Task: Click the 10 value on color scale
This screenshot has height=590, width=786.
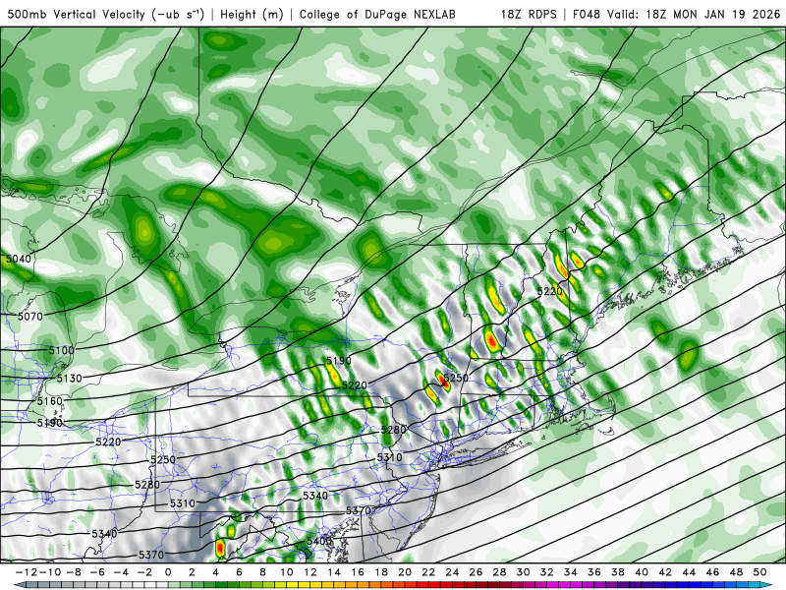Action: [287, 572]
